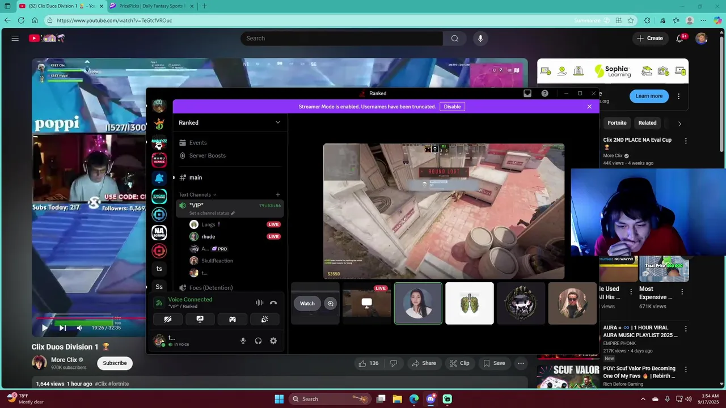726x408 pixels.
Task: Open YouTube notifications bell
Action: 680,38
